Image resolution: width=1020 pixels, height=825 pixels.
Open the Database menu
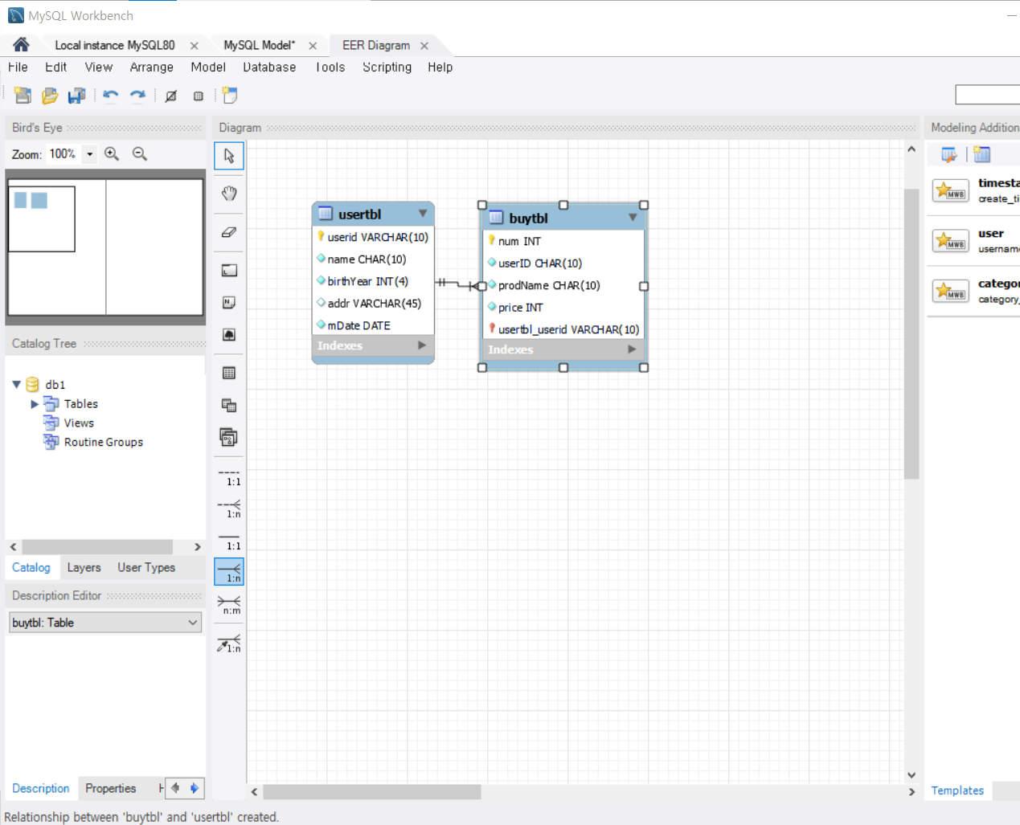(269, 67)
